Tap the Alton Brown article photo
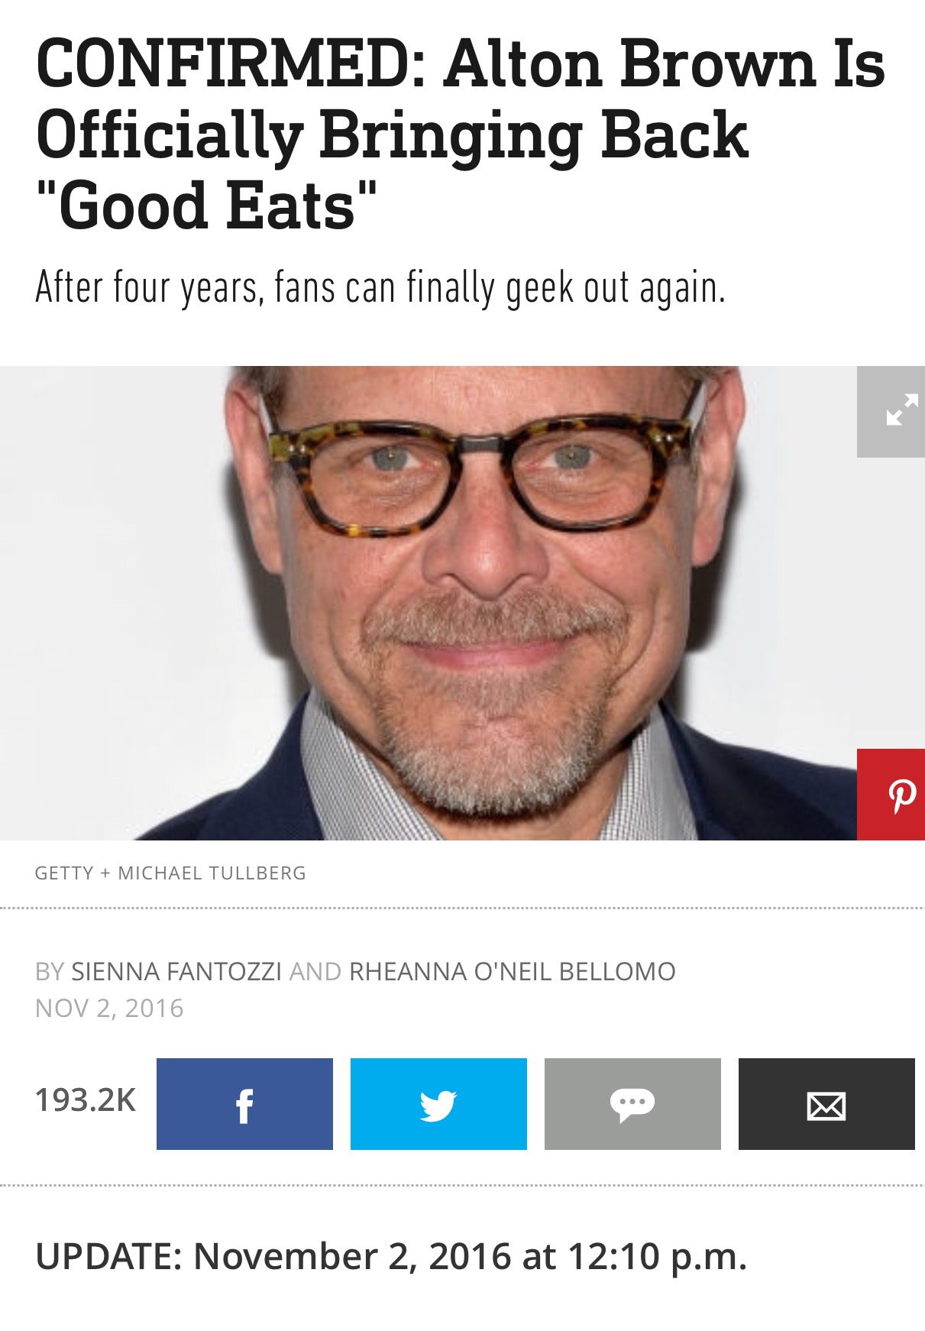Viewport: 925px width, 1331px height. 428,604
